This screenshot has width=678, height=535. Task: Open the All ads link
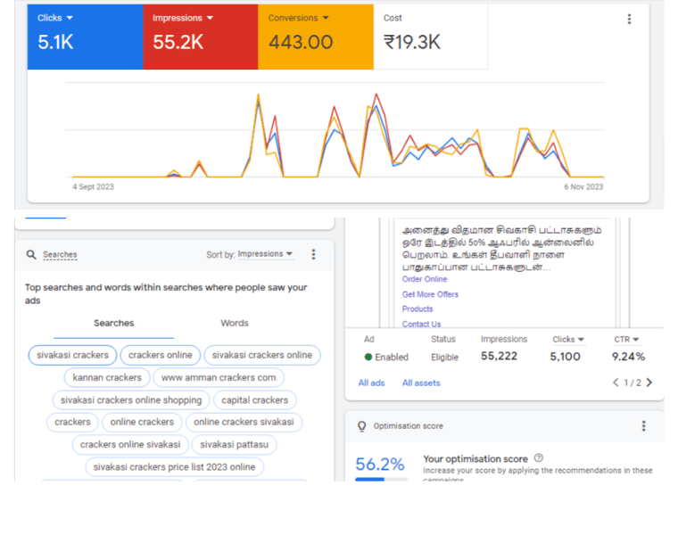click(371, 383)
